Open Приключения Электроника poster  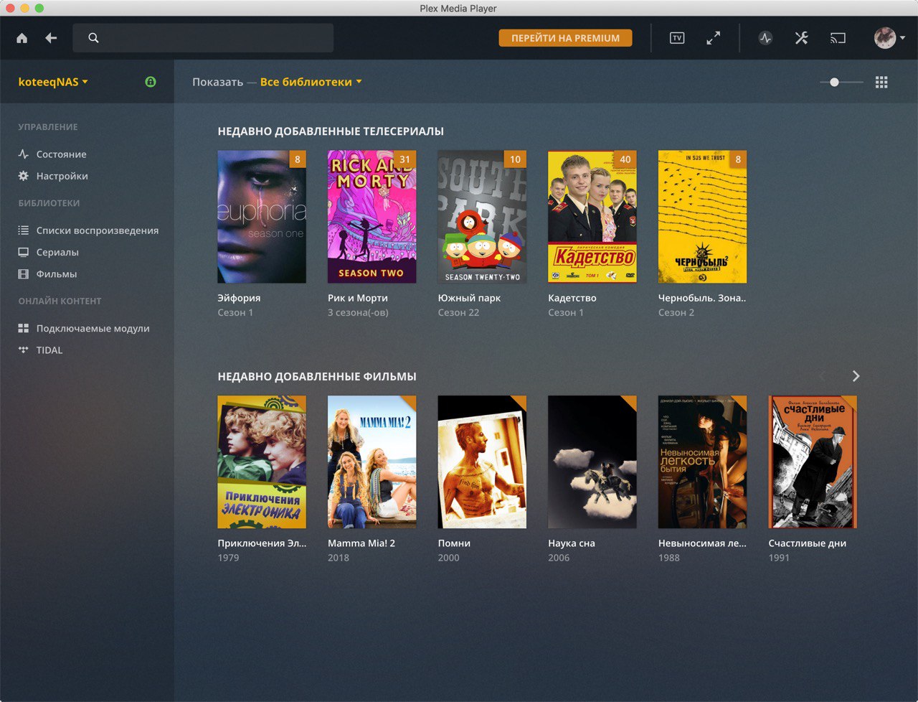pyautogui.click(x=262, y=462)
